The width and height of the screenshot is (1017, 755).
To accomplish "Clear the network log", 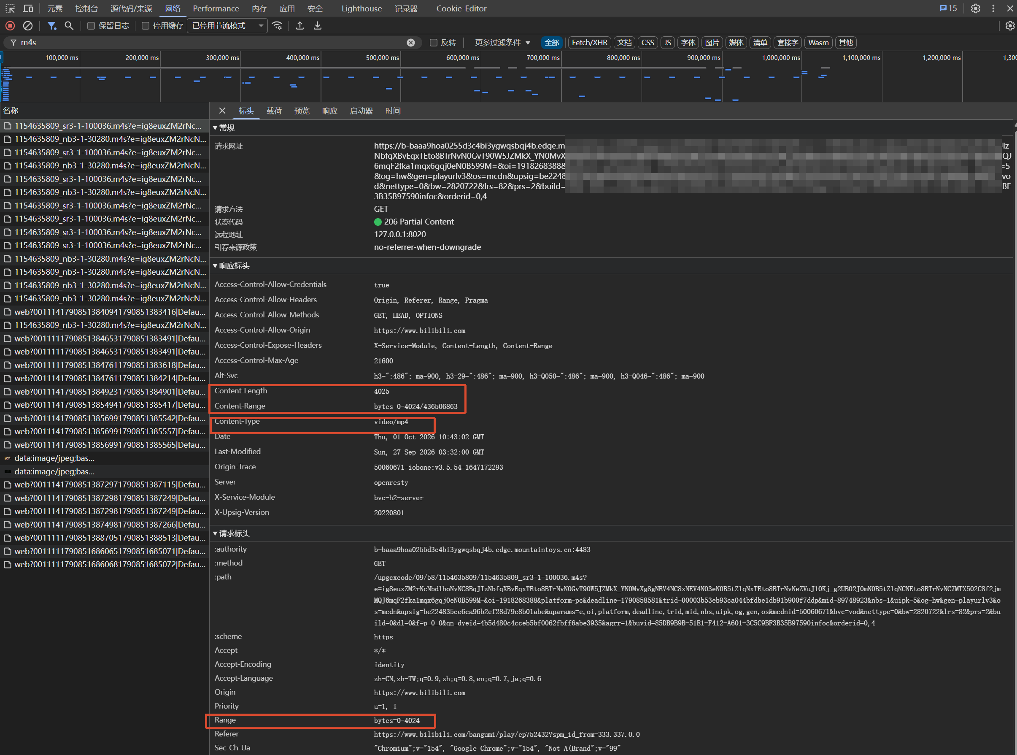I will tap(28, 26).
